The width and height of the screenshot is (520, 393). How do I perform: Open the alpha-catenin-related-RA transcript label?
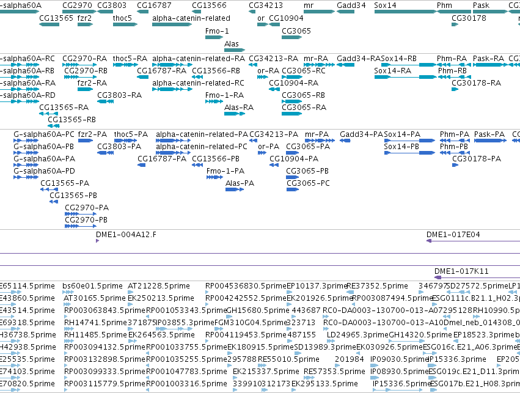click(199, 59)
